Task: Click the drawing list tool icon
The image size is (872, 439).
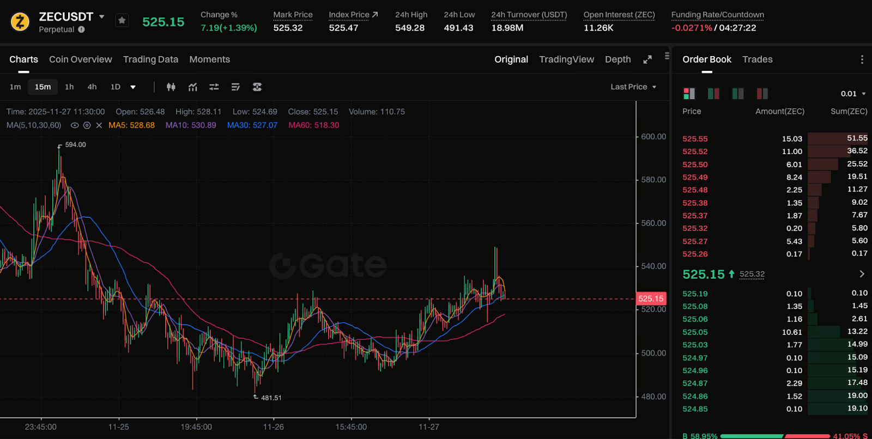Action: 235,87
